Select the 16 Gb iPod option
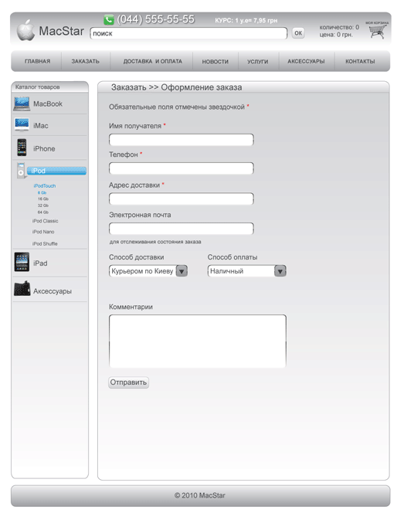 click(43, 199)
